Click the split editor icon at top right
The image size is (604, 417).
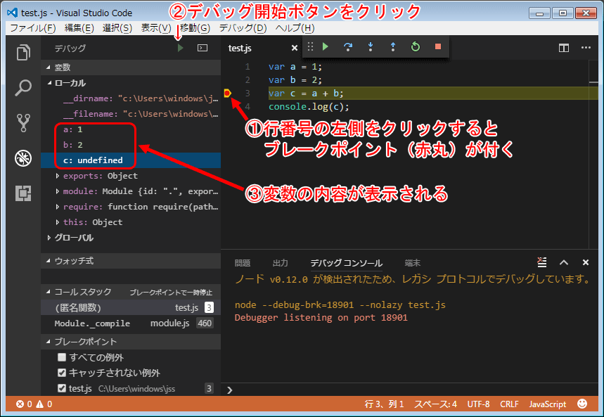coord(564,46)
